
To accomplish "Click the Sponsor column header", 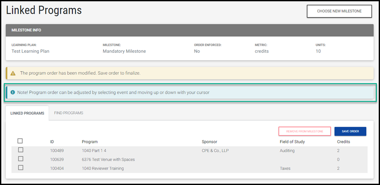I will pos(209,142).
